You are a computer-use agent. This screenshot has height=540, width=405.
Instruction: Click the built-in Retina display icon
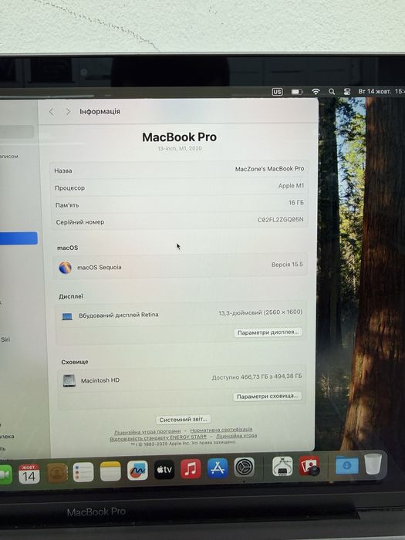point(67,316)
